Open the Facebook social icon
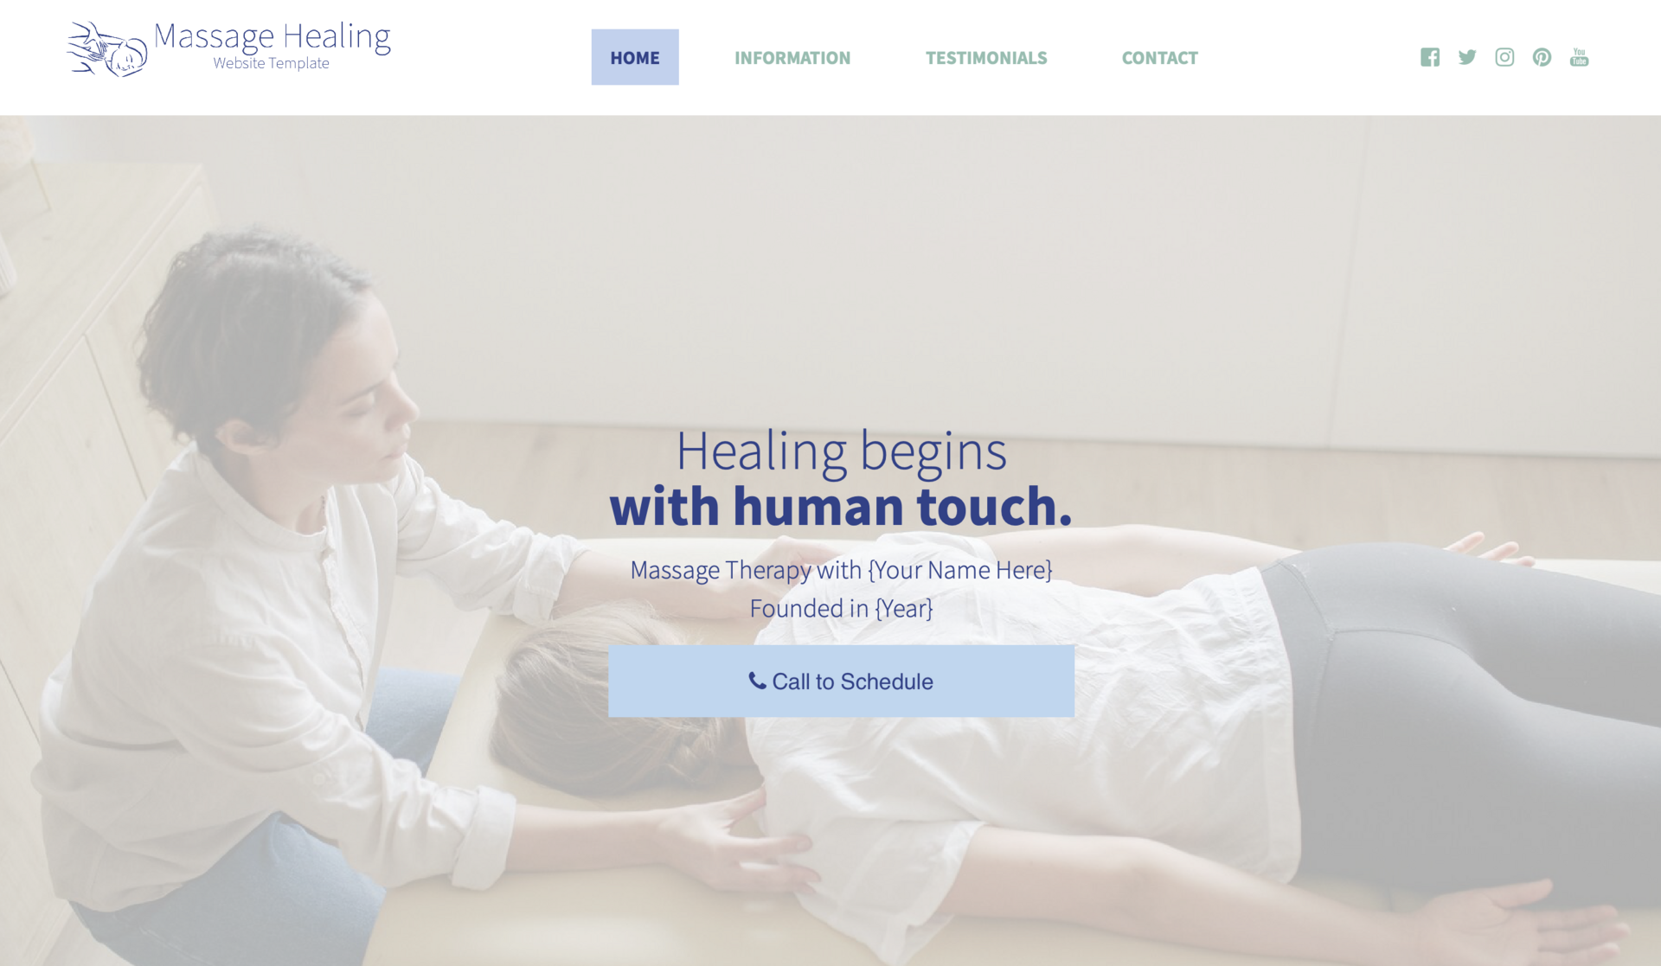The image size is (1661, 966). coord(1430,57)
